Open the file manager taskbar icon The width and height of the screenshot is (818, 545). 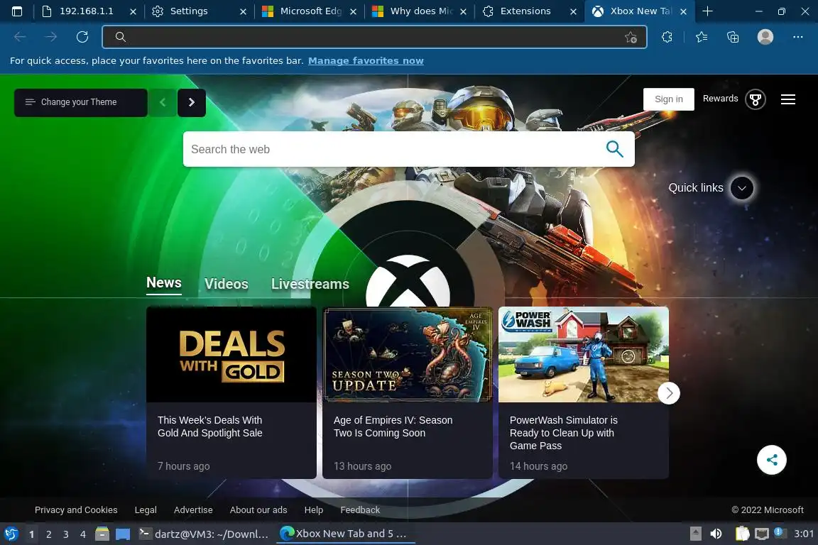102,534
